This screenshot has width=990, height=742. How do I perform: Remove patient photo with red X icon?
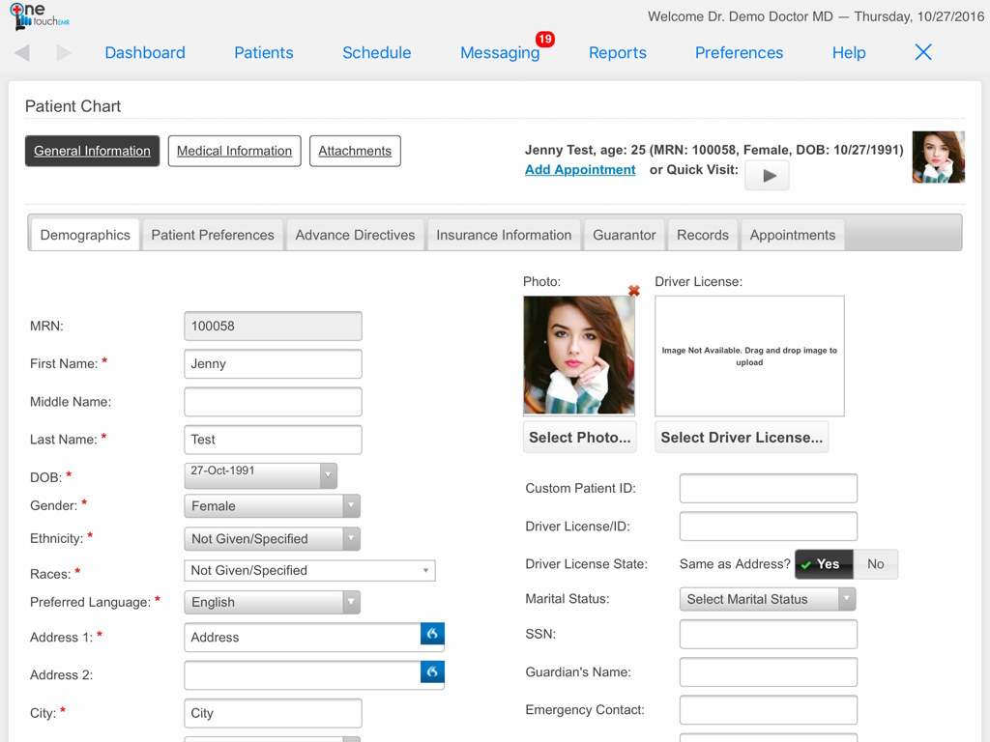click(634, 291)
